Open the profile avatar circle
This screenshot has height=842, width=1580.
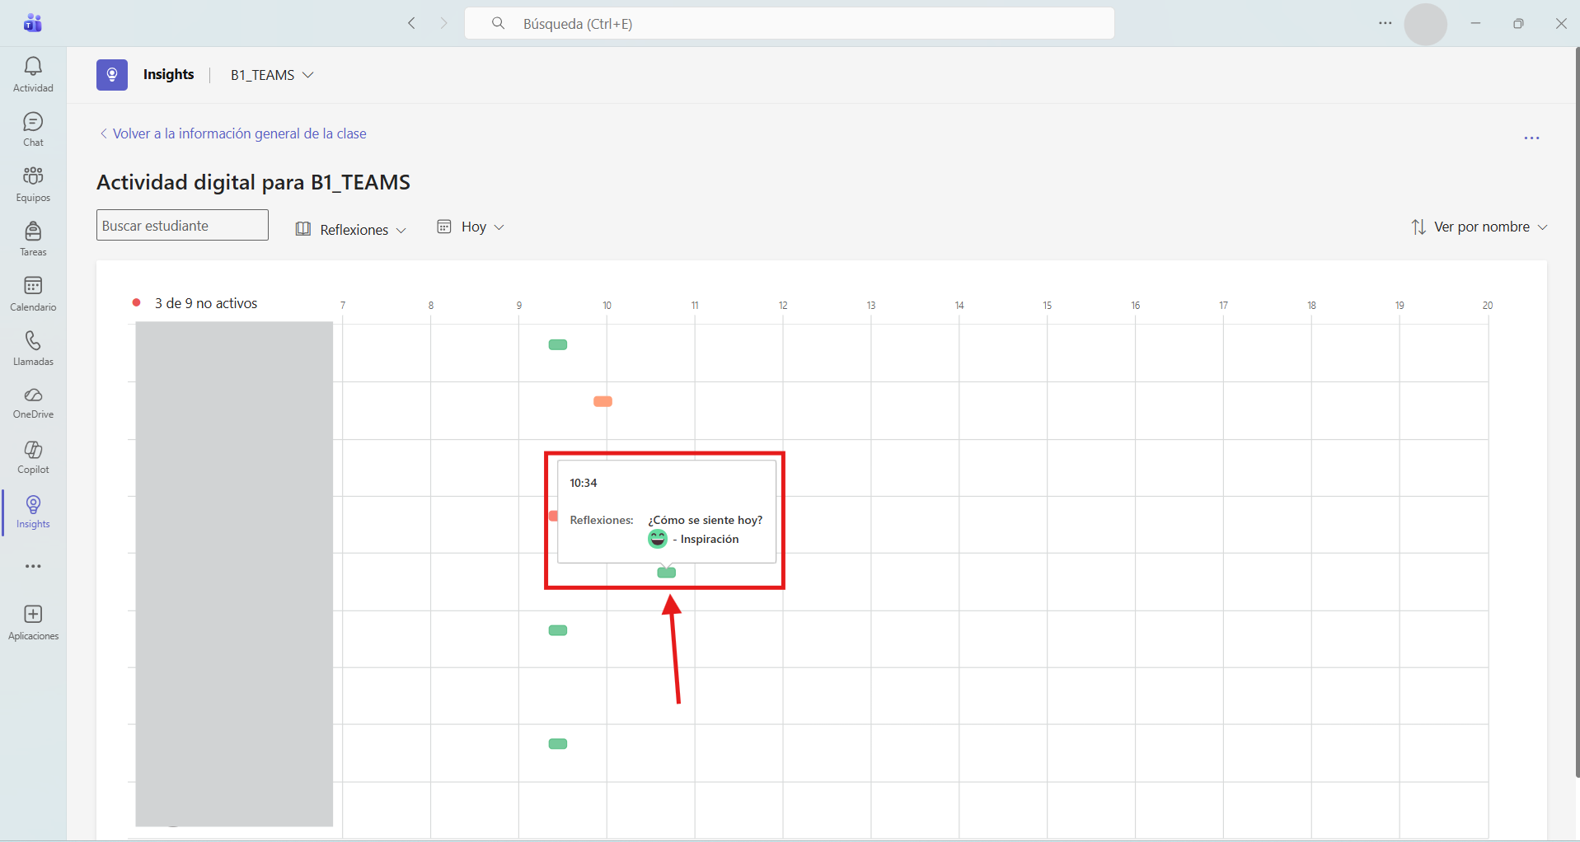(x=1426, y=24)
